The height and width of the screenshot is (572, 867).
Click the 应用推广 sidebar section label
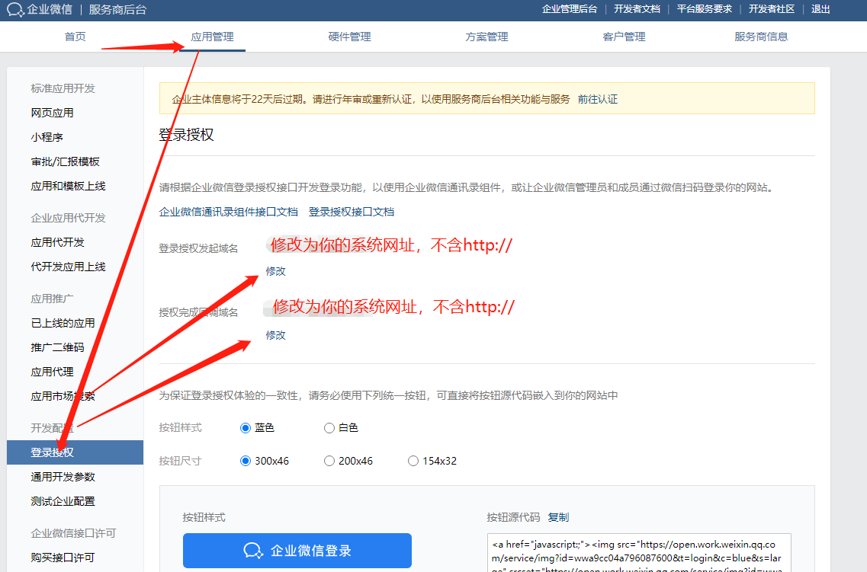[52, 299]
